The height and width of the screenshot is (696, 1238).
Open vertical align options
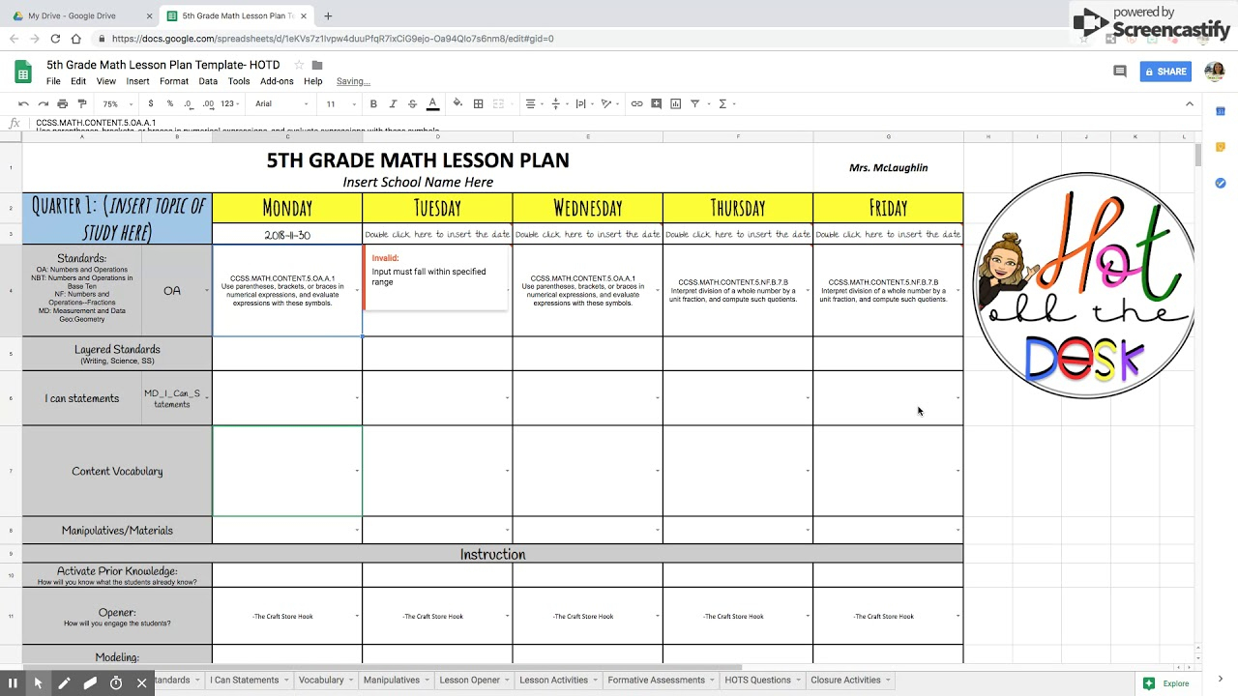[x=558, y=103]
